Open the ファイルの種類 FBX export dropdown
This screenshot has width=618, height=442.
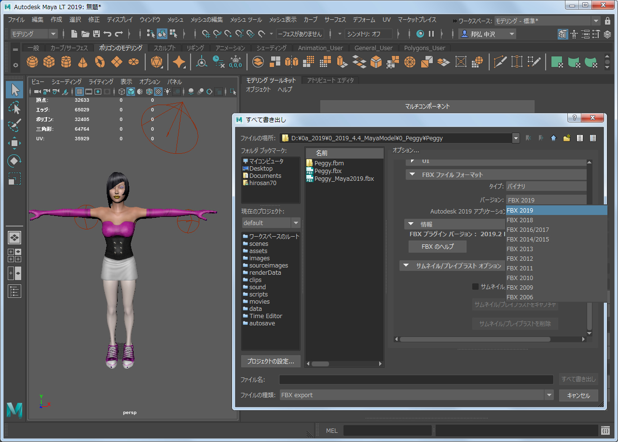pyautogui.click(x=417, y=395)
